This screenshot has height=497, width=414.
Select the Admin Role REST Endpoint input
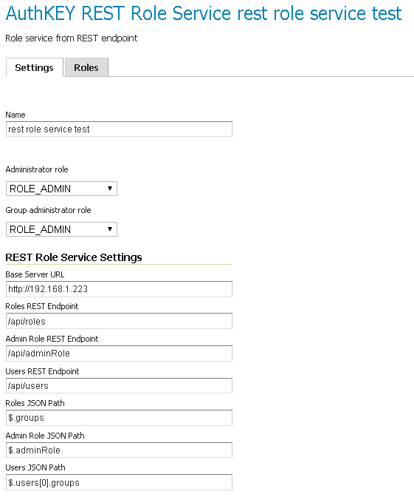click(119, 354)
